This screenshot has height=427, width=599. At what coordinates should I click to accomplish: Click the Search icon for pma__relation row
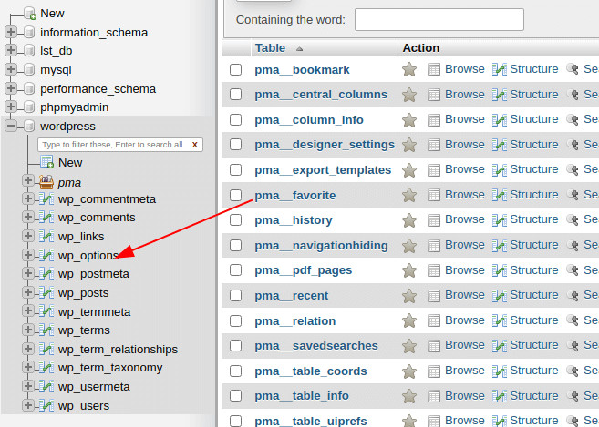coord(573,320)
